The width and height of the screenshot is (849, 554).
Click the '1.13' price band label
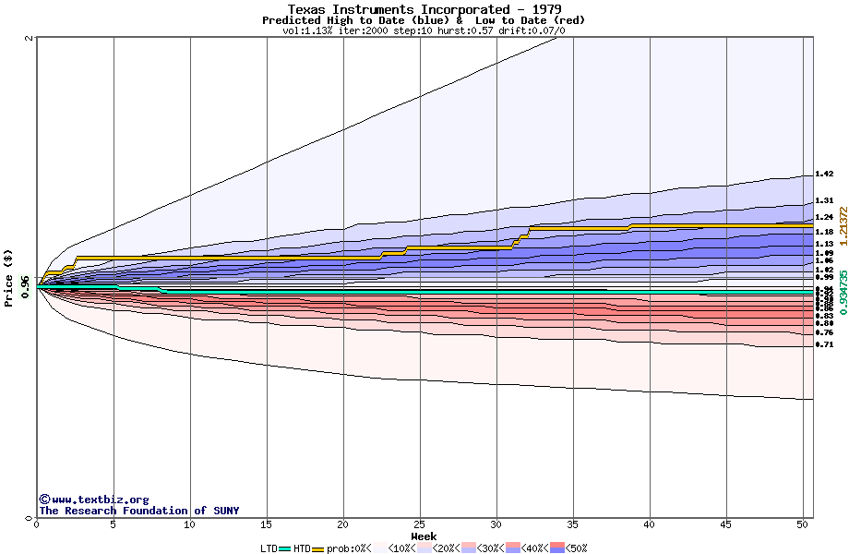pyautogui.click(x=824, y=245)
